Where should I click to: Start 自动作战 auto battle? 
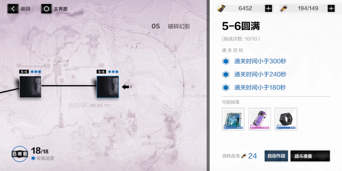point(276,156)
